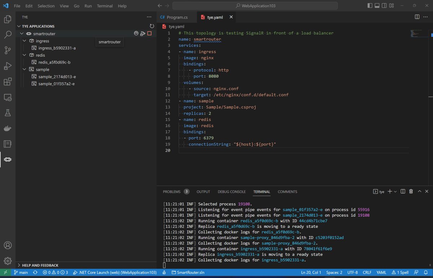Viewport: 433px width, 278px height.
Task: Collapse the ingress service node
Action: tap(25, 41)
